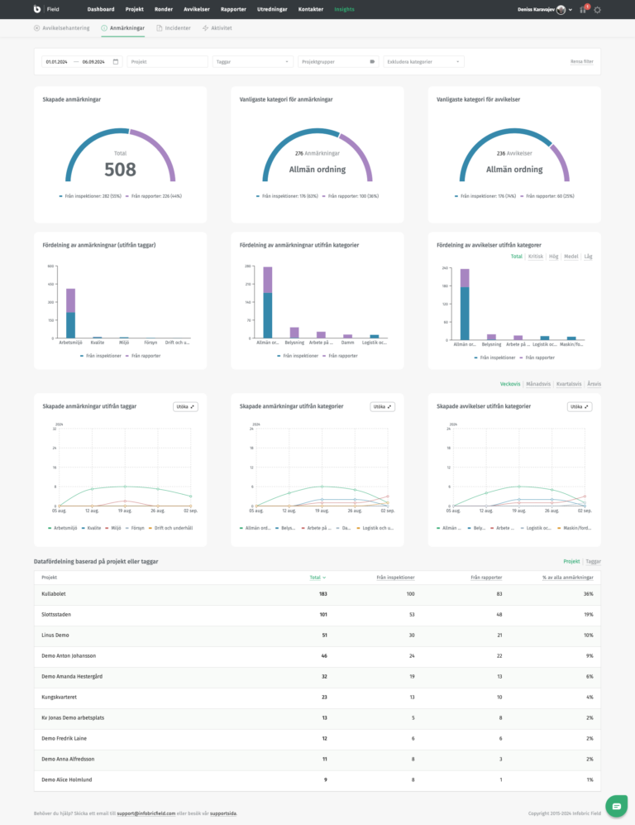This screenshot has width=635, height=825.
Task: Go to Rapporter in the top menu
Action: [x=233, y=9]
